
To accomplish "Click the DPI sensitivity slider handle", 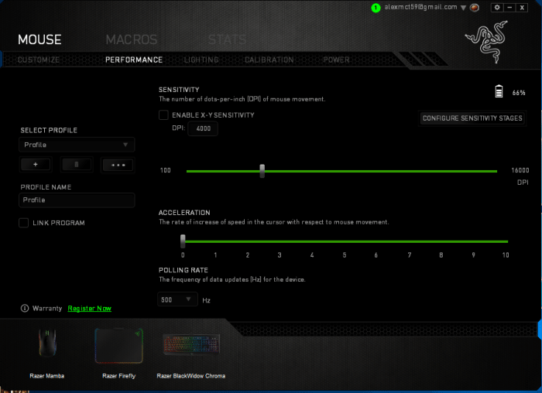I will coord(262,171).
